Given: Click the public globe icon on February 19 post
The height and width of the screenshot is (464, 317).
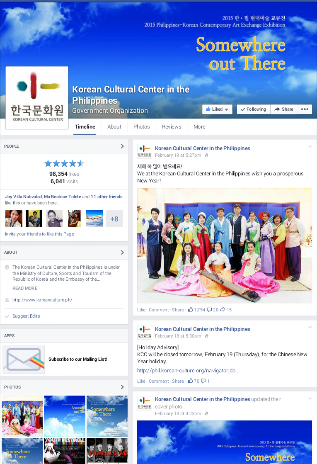Looking at the screenshot, I should coord(206,155).
